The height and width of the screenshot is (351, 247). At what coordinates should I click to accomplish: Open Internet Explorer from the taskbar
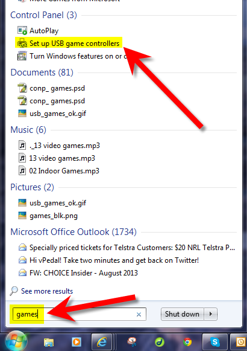coord(102,342)
